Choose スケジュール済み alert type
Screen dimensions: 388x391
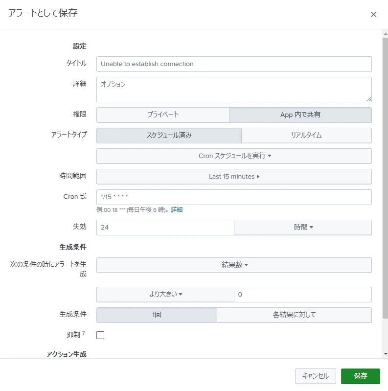pyautogui.click(x=169, y=136)
